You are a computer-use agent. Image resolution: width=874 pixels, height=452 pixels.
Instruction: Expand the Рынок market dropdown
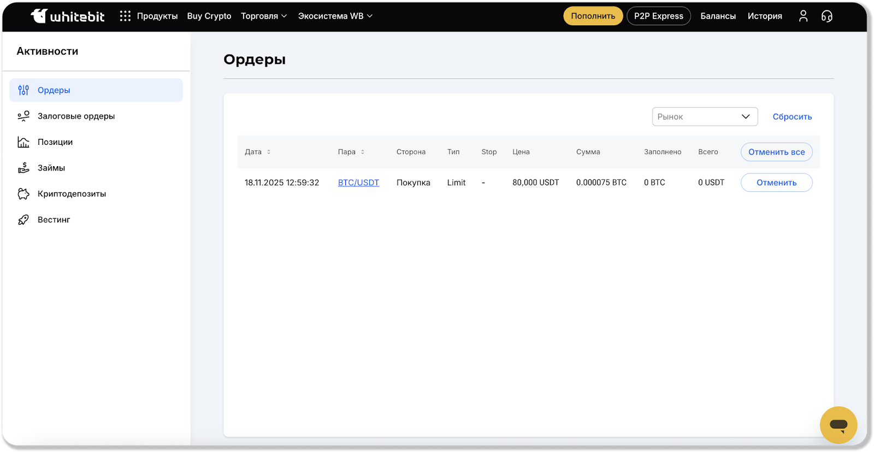(x=705, y=116)
